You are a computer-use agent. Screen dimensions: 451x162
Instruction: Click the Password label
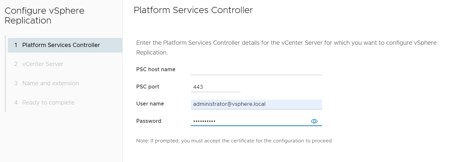coord(149,121)
